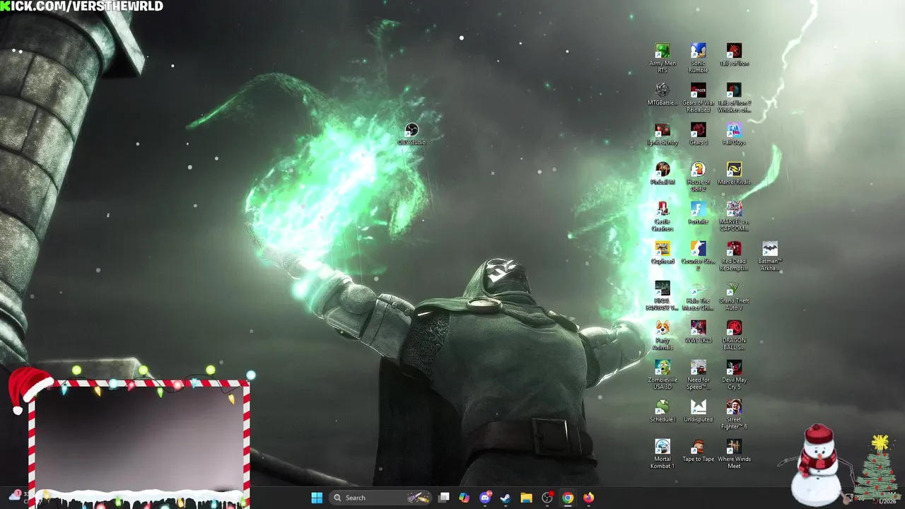Select the MTGBattle shortcut
Viewport: 905px width, 509px height.
tap(662, 94)
